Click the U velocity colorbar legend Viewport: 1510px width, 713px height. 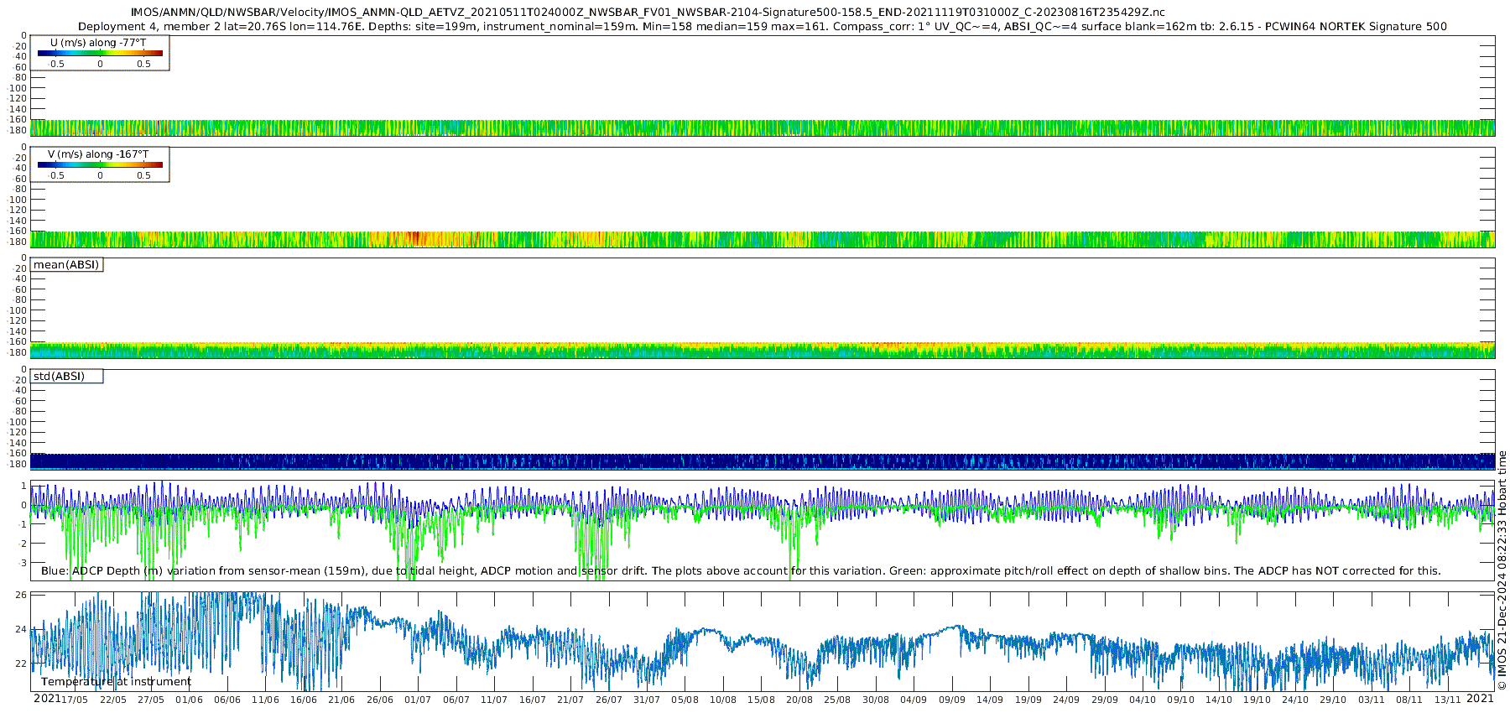pos(100,54)
